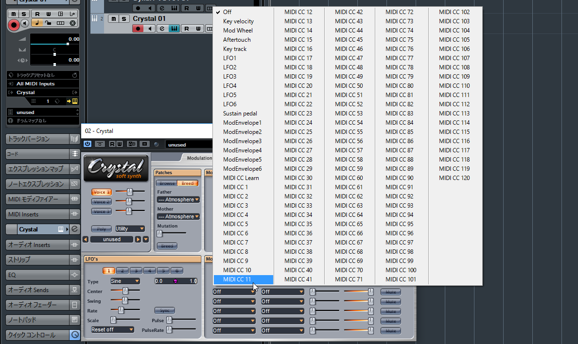This screenshot has width=578, height=344.
Task: Enable Voice 3 in Crystal synth
Action: [x=102, y=211]
